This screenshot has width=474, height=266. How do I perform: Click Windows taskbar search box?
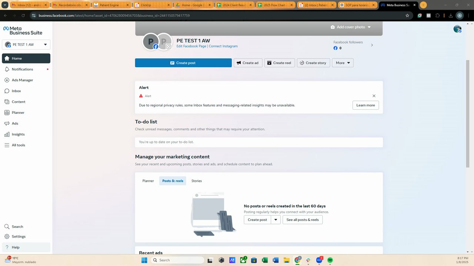coord(178,260)
